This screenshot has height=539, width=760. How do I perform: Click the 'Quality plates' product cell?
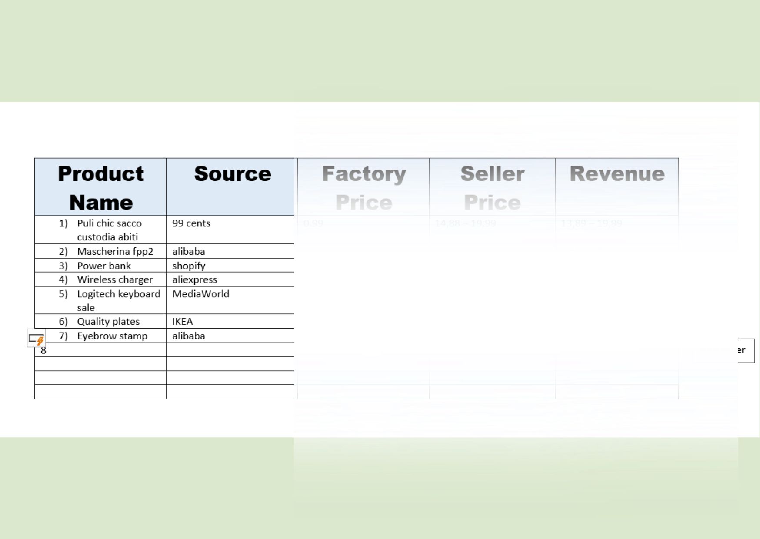pyautogui.click(x=108, y=322)
